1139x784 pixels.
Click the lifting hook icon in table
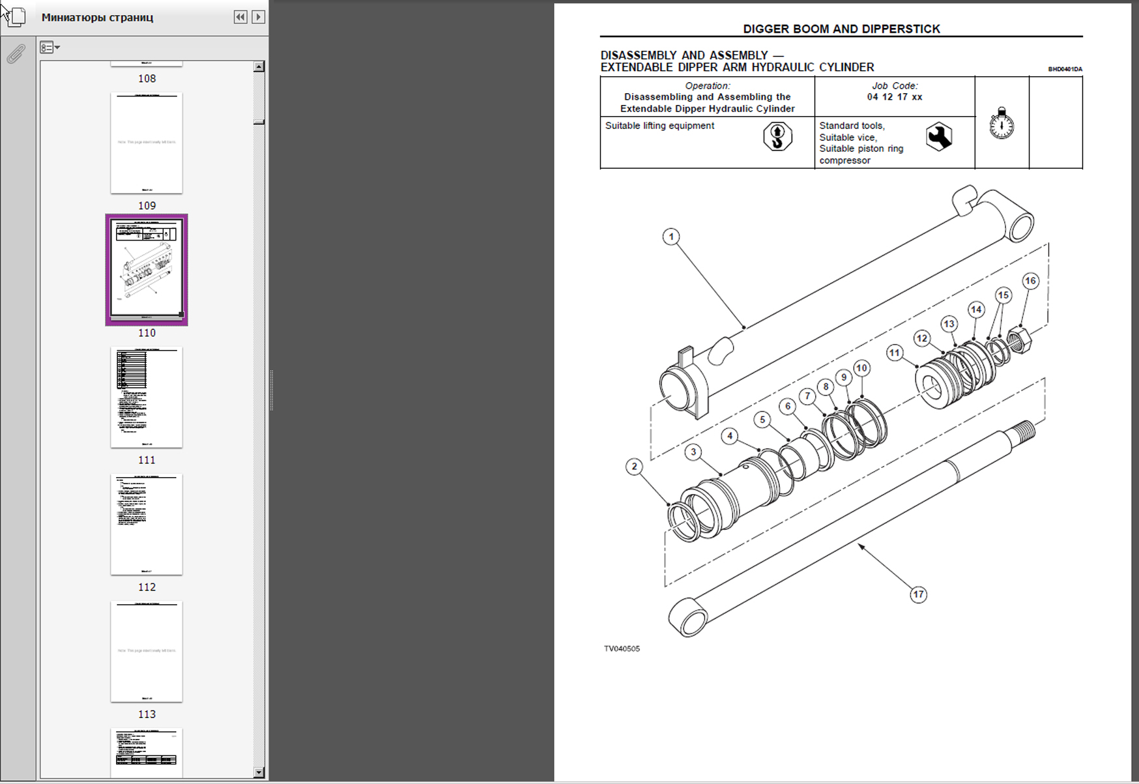(777, 136)
